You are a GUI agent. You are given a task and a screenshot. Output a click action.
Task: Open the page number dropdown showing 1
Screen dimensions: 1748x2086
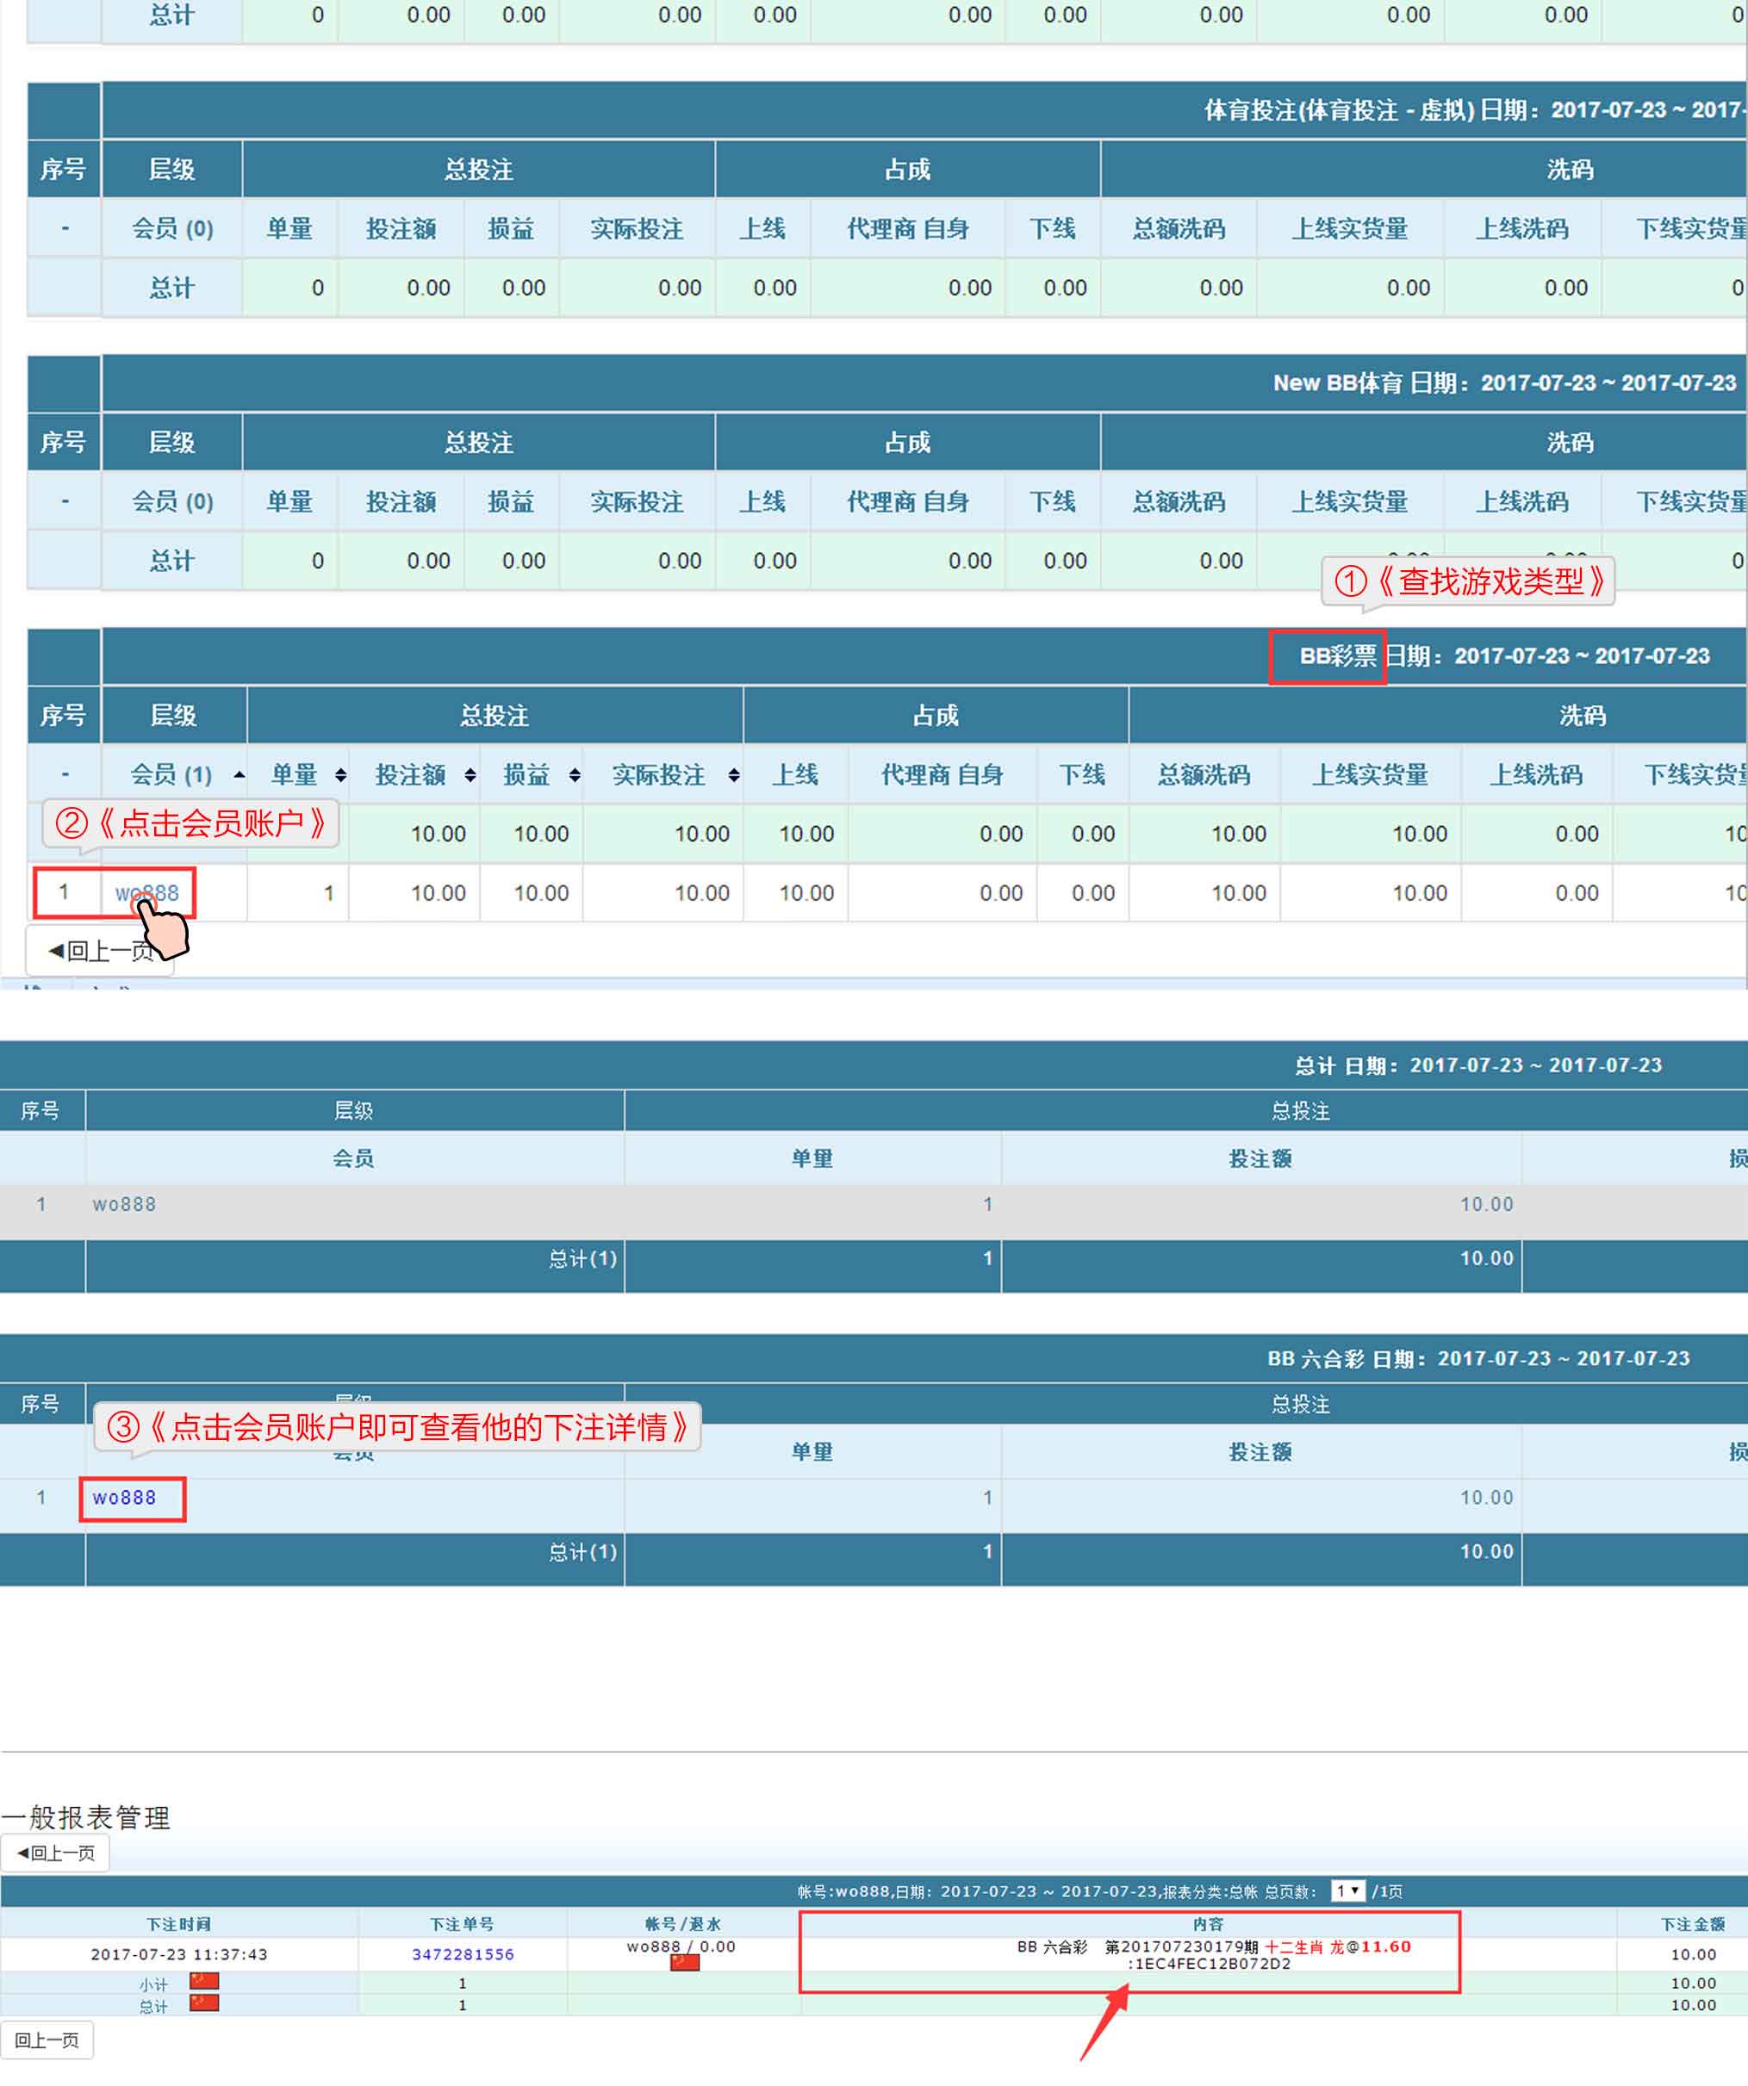tap(1347, 1891)
